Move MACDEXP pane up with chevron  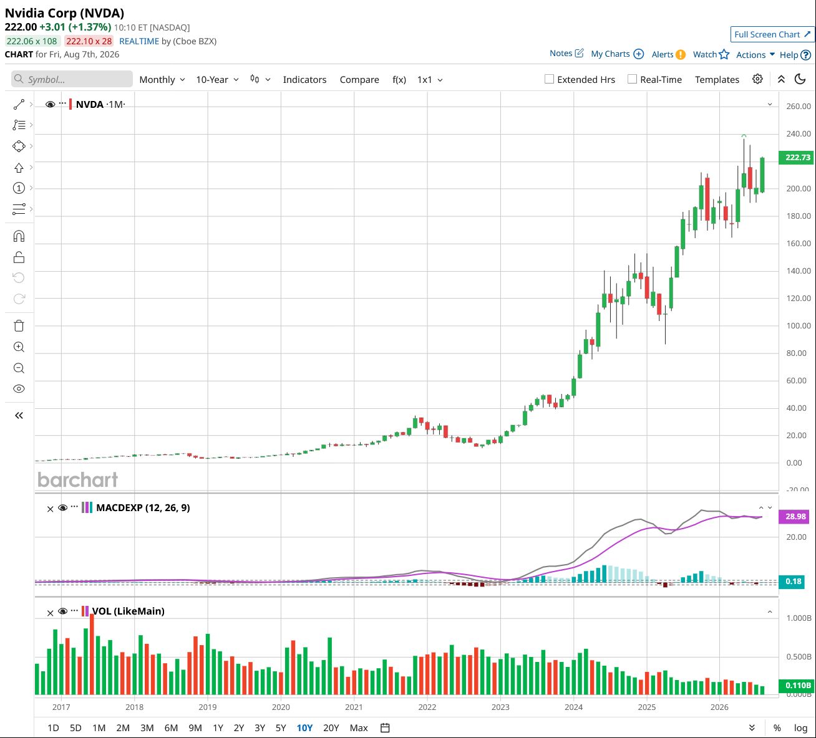(761, 508)
